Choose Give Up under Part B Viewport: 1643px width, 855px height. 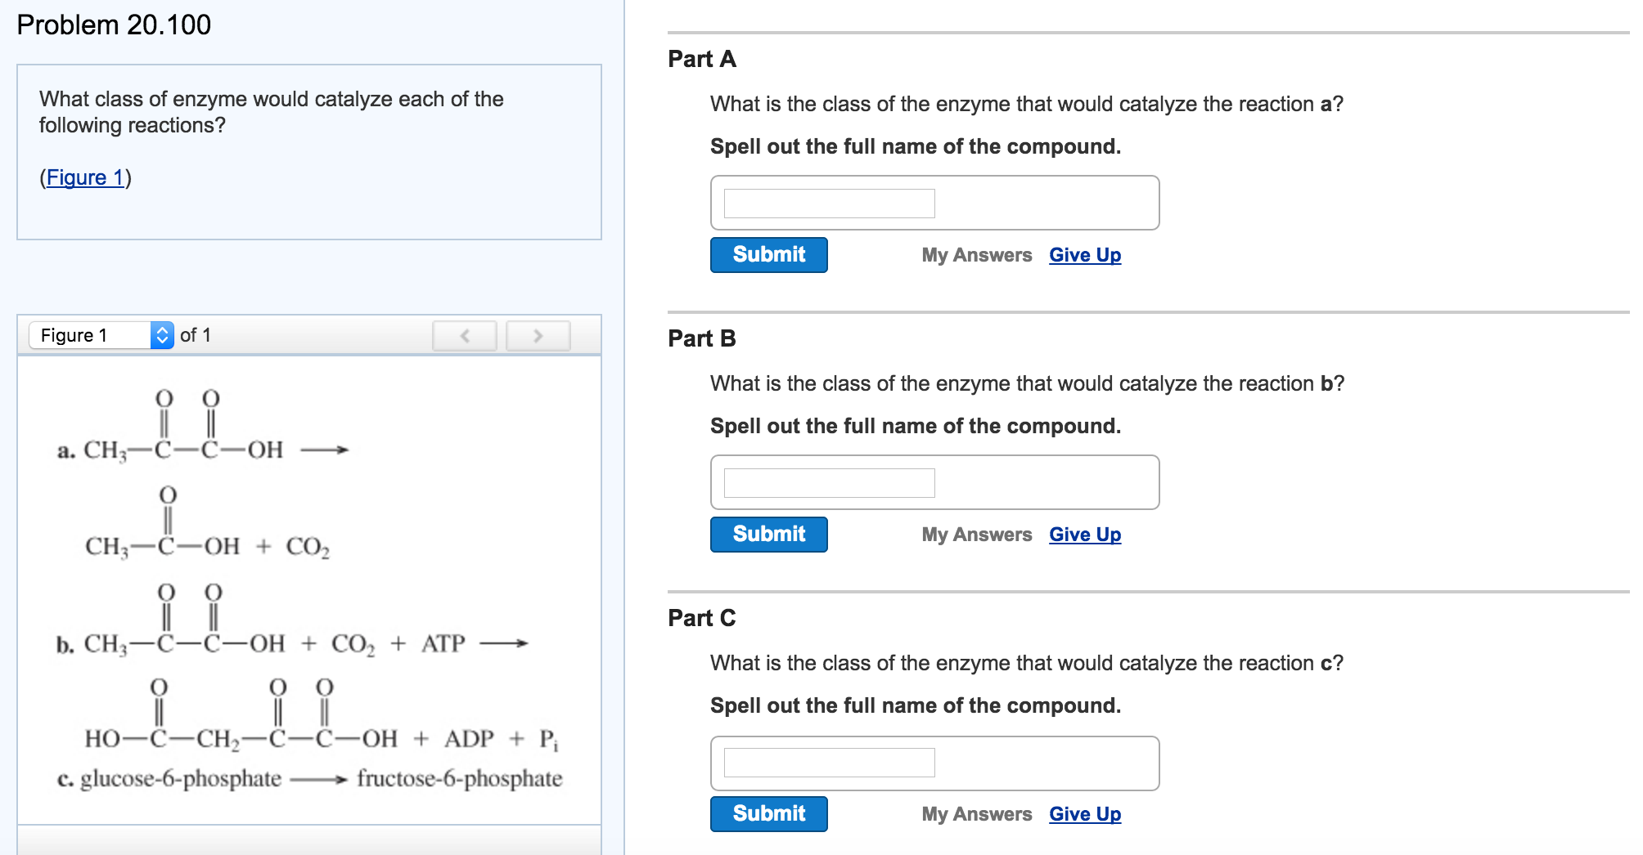click(1085, 535)
